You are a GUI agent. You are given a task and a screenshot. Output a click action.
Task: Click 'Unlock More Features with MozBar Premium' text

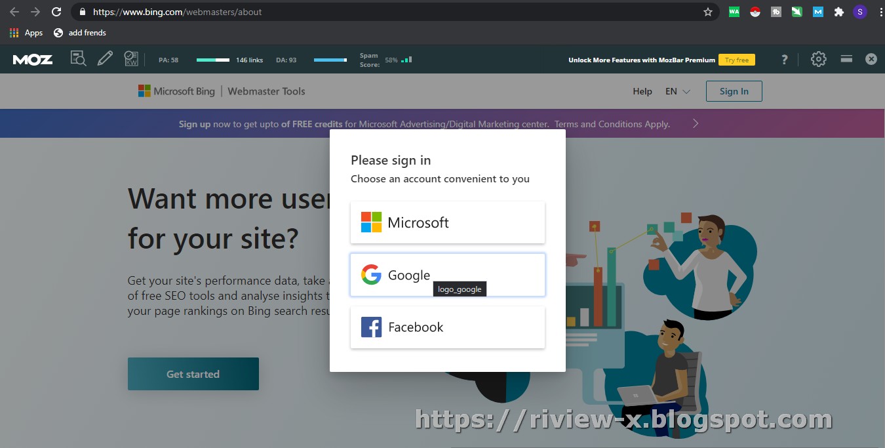(642, 60)
